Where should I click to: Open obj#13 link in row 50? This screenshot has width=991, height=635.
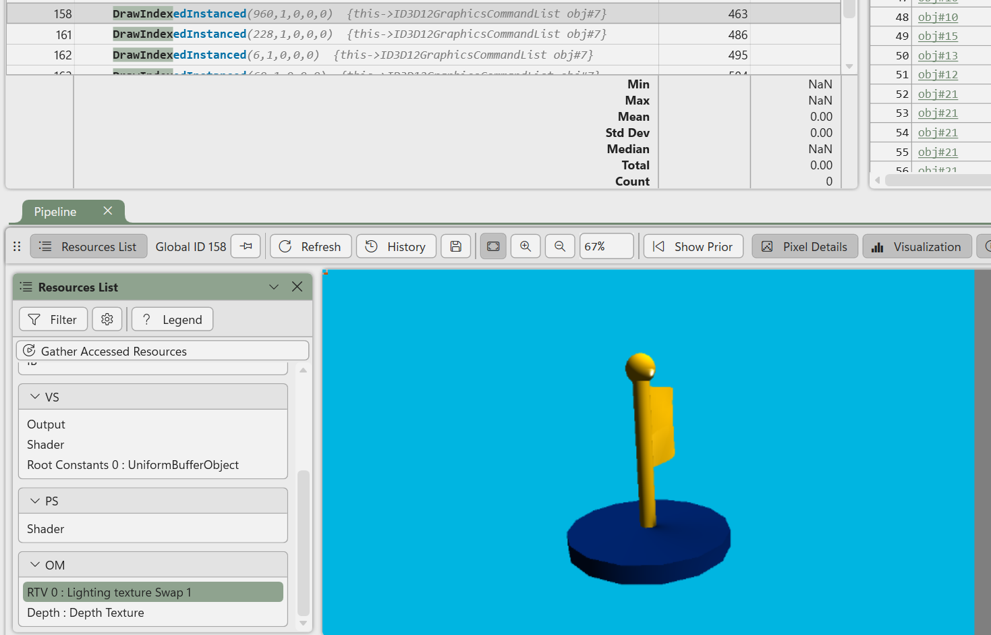point(938,55)
